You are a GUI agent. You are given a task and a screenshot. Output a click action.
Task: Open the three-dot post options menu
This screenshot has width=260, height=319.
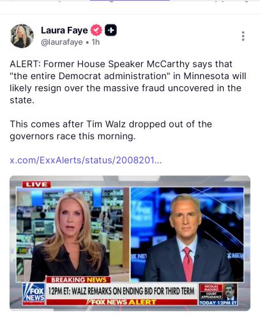tap(243, 36)
